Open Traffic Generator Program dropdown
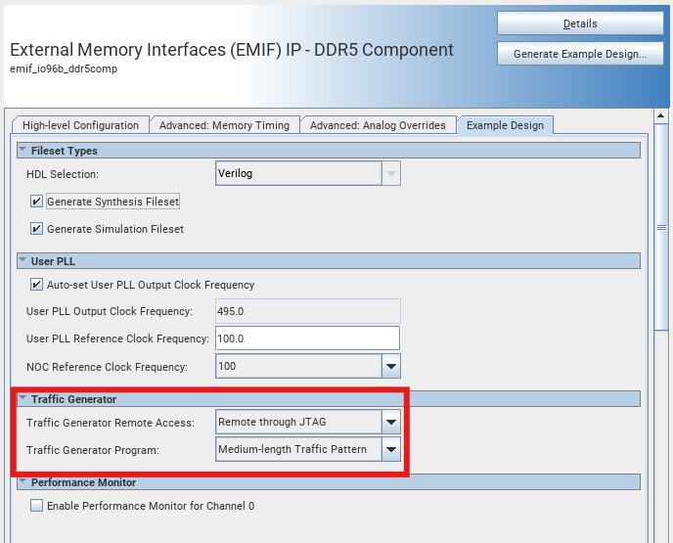Viewport: 673px width, 543px height. (x=391, y=450)
